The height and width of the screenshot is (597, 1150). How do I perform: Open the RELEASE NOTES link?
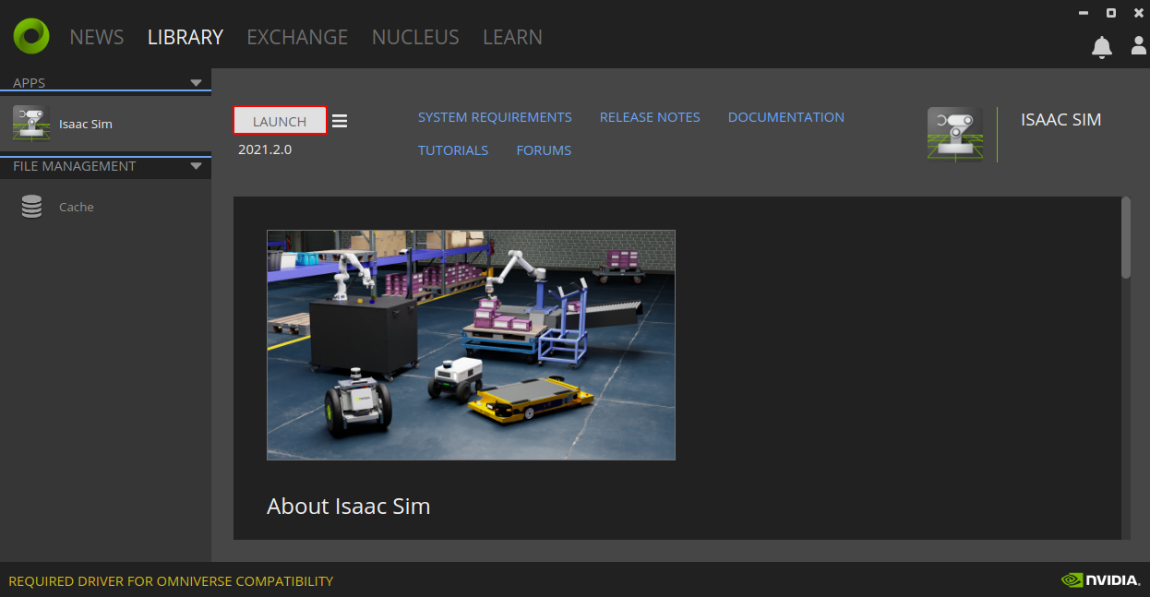coord(650,117)
